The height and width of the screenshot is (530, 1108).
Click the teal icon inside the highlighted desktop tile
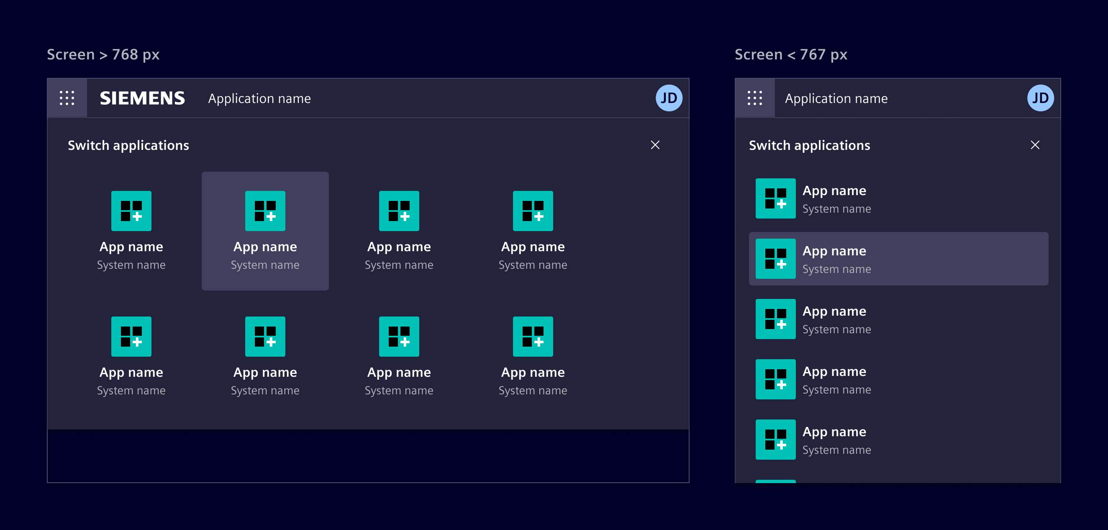(x=265, y=211)
